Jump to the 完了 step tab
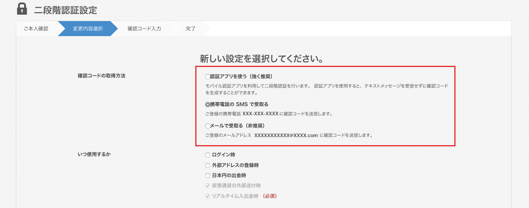The height and width of the screenshot is (208, 529). pos(191,29)
